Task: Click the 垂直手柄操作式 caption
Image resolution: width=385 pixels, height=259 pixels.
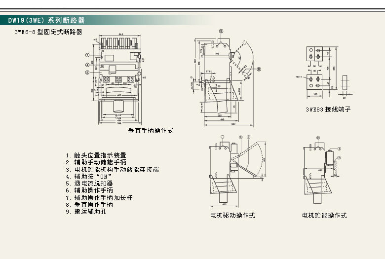Action: pos(151,131)
